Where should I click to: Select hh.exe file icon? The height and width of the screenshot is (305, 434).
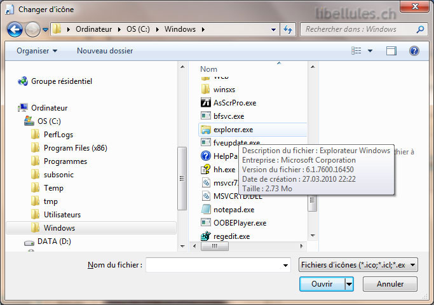[x=206, y=169]
